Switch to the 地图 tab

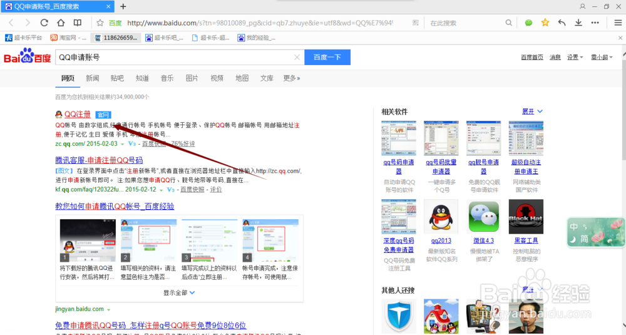click(242, 78)
